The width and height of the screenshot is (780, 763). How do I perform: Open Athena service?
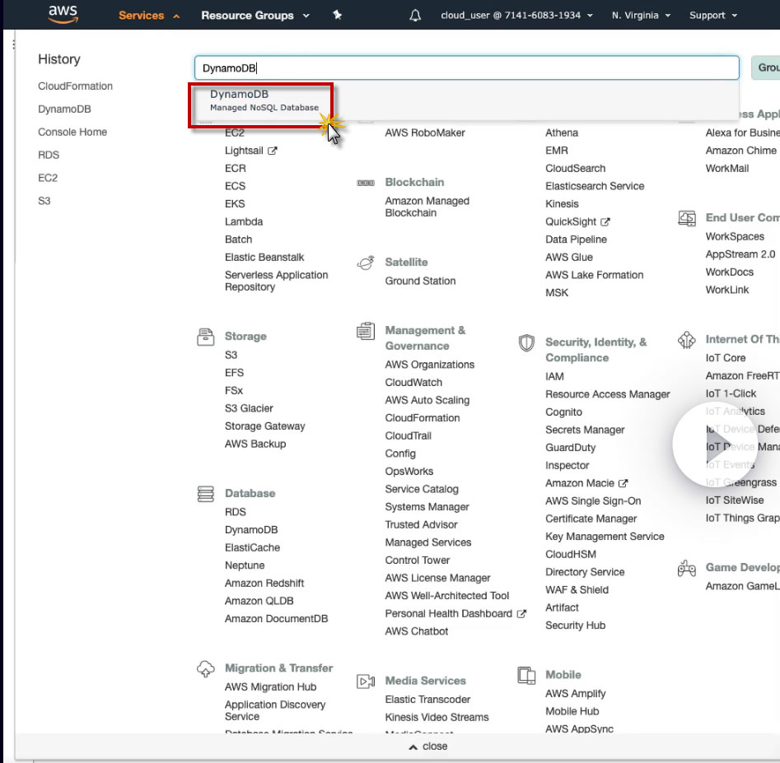[x=562, y=133]
